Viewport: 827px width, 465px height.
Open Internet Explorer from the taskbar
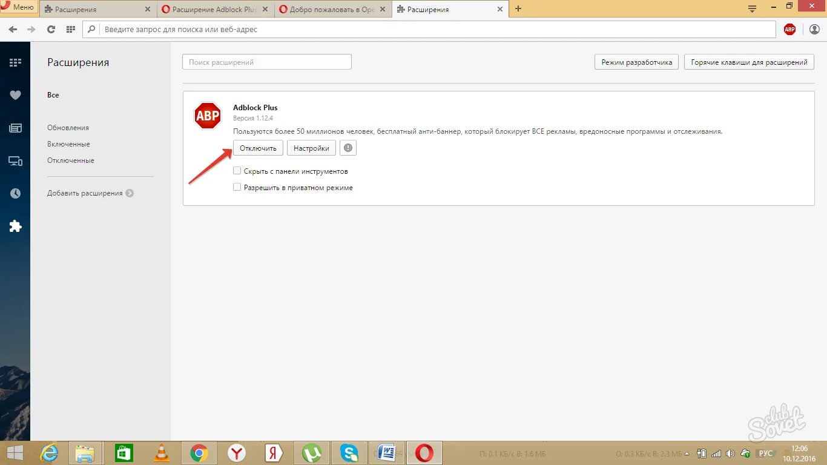coord(50,453)
